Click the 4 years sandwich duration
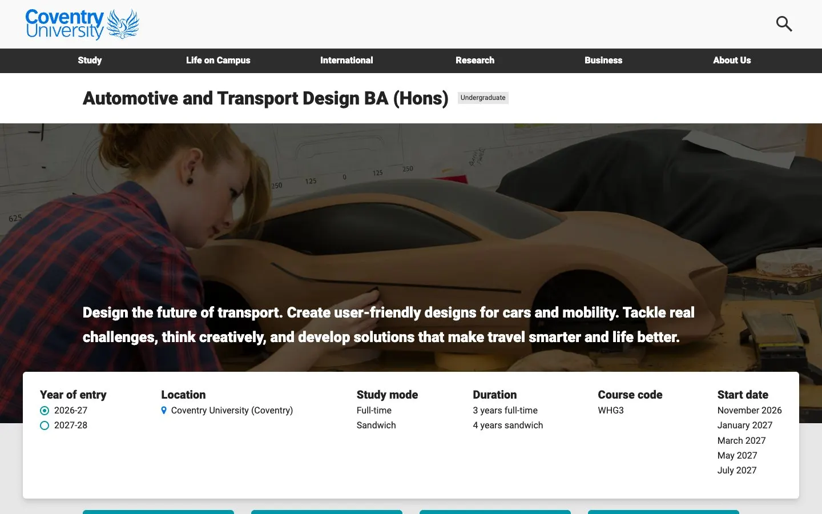The image size is (822, 514). [508, 425]
